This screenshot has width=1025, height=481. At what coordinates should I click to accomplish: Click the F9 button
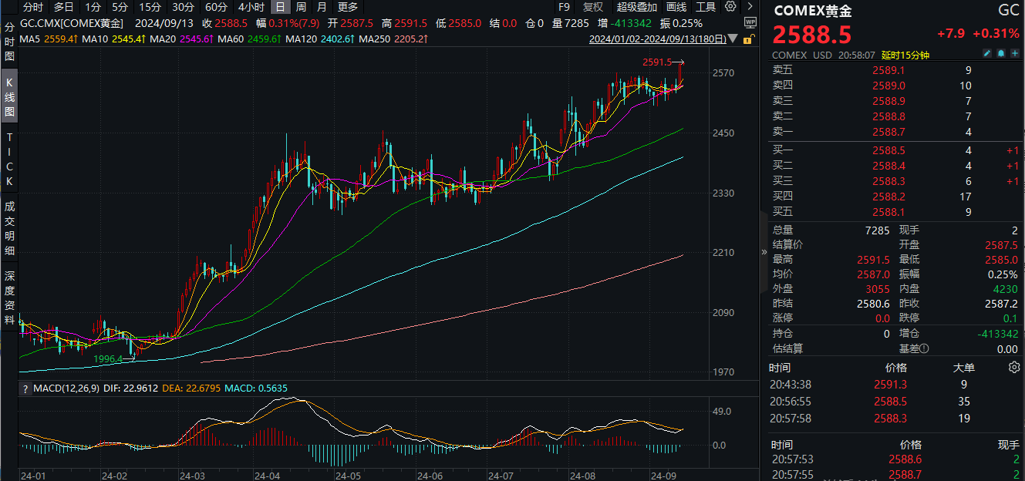(x=563, y=6)
